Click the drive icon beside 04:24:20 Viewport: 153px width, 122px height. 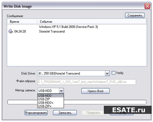11,31
